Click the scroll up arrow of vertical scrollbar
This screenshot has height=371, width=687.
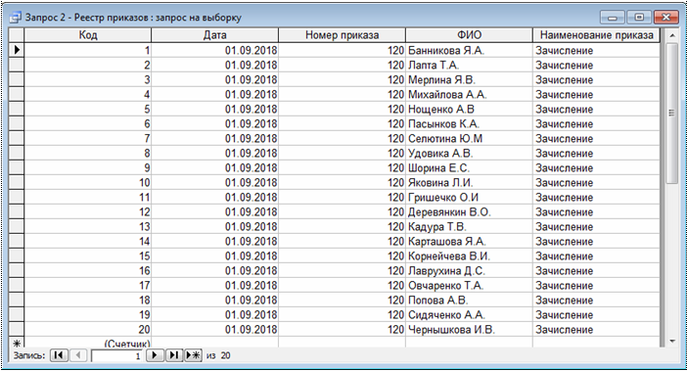(x=672, y=35)
